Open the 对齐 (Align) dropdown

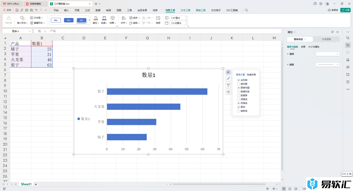pyautogui.click(x=124, y=23)
